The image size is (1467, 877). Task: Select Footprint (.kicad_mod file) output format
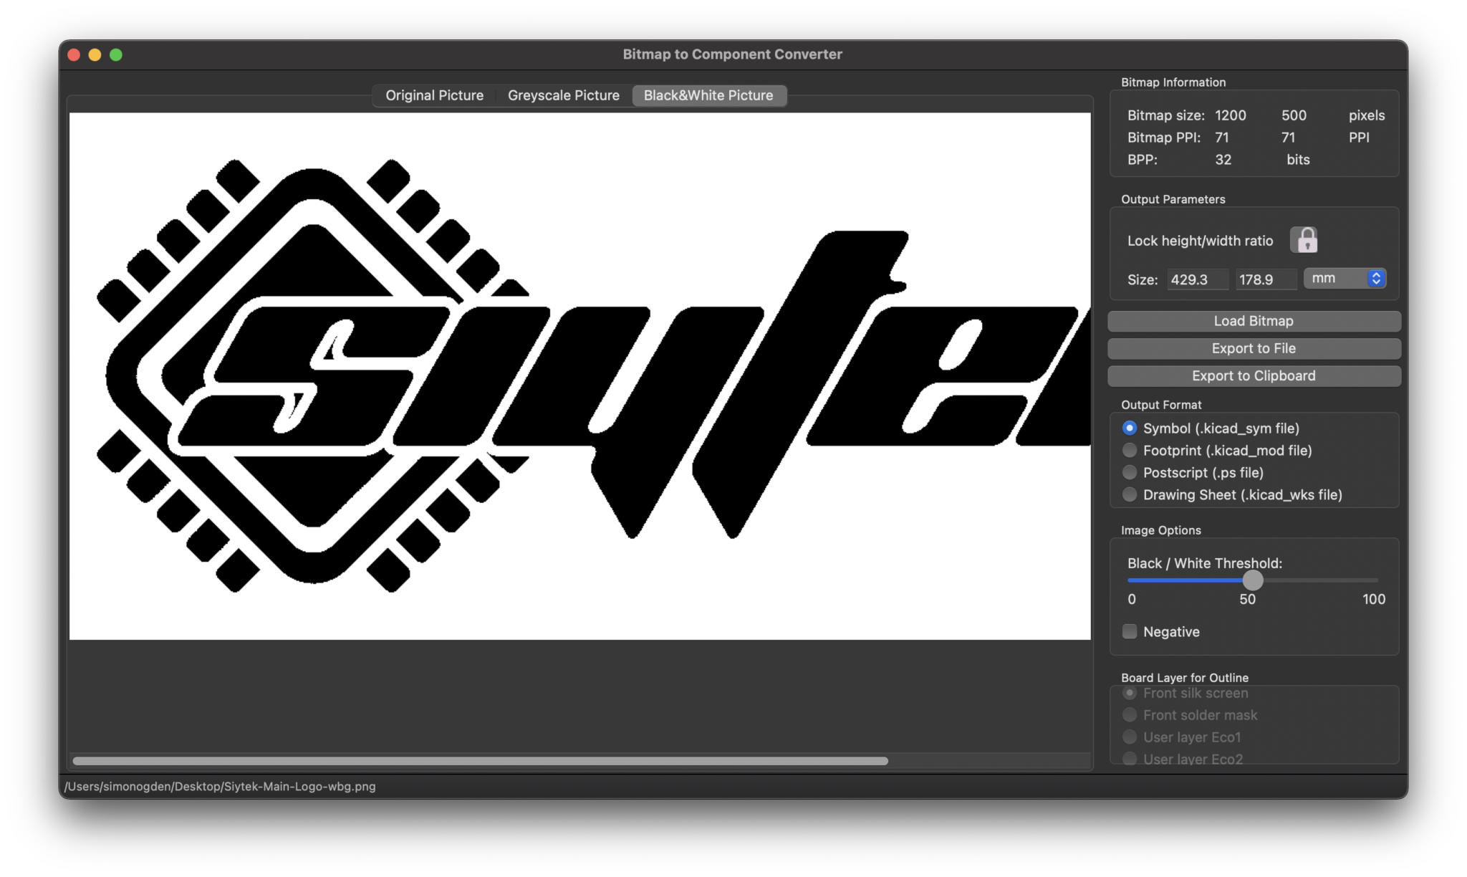[x=1130, y=450]
